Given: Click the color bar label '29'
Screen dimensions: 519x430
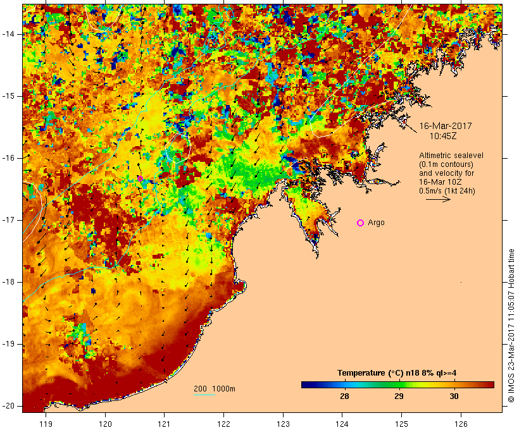Looking at the screenshot, I should click(x=399, y=396).
